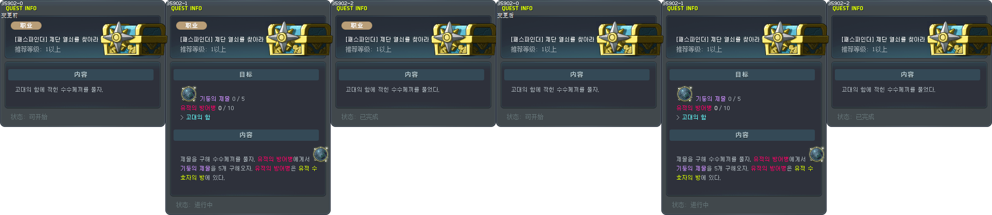Click the chest icon in the rightmost 已完成 panel
The height and width of the screenshot is (215, 992).
click(960, 38)
